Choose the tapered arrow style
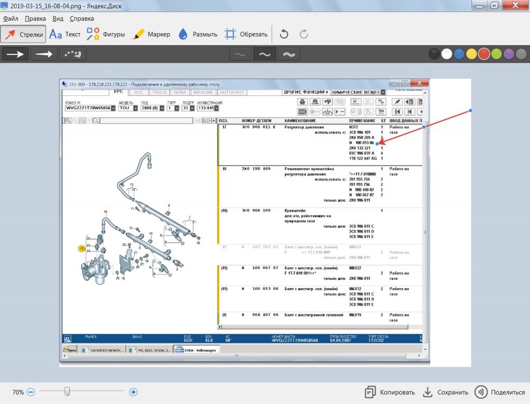 (x=44, y=54)
